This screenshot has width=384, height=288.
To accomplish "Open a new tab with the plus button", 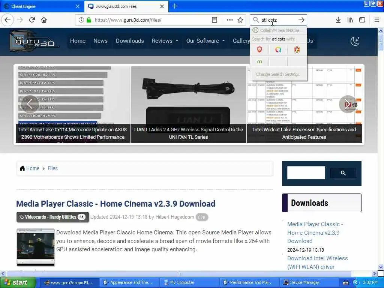I will 175,6.
